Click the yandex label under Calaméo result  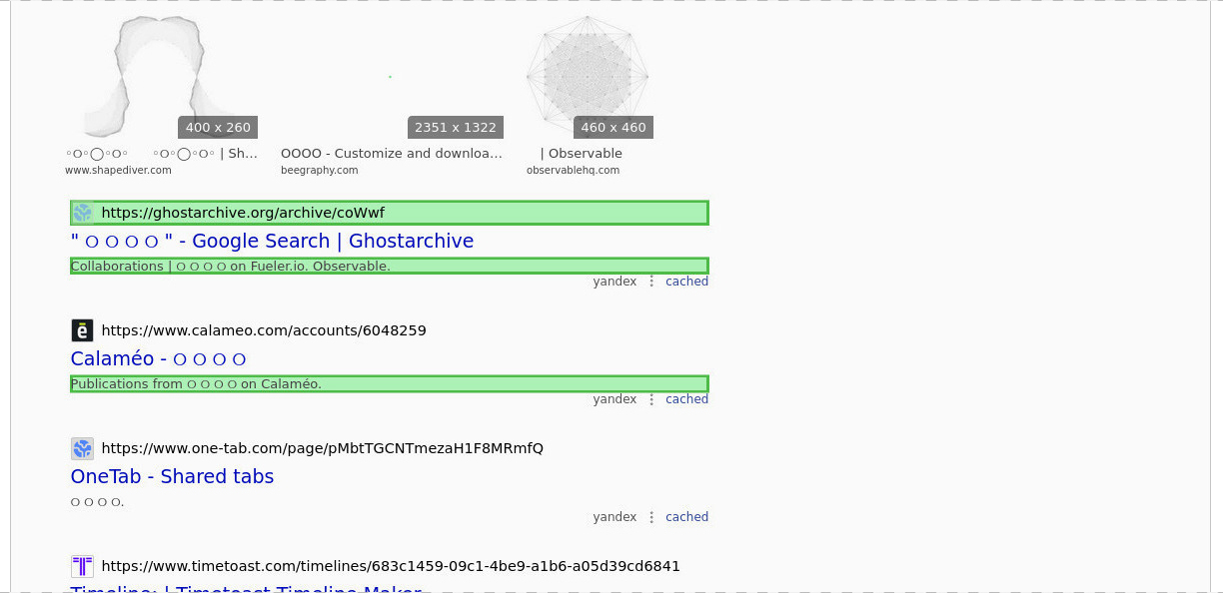[614, 399]
